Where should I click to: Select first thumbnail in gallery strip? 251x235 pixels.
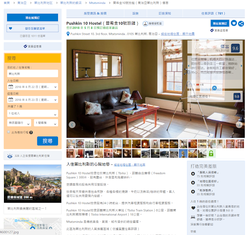71,144
